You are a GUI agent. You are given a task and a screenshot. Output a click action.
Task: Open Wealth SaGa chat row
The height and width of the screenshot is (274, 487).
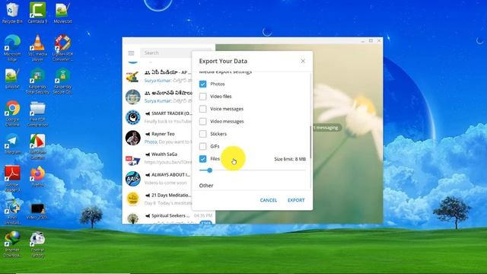tap(158, 158)
